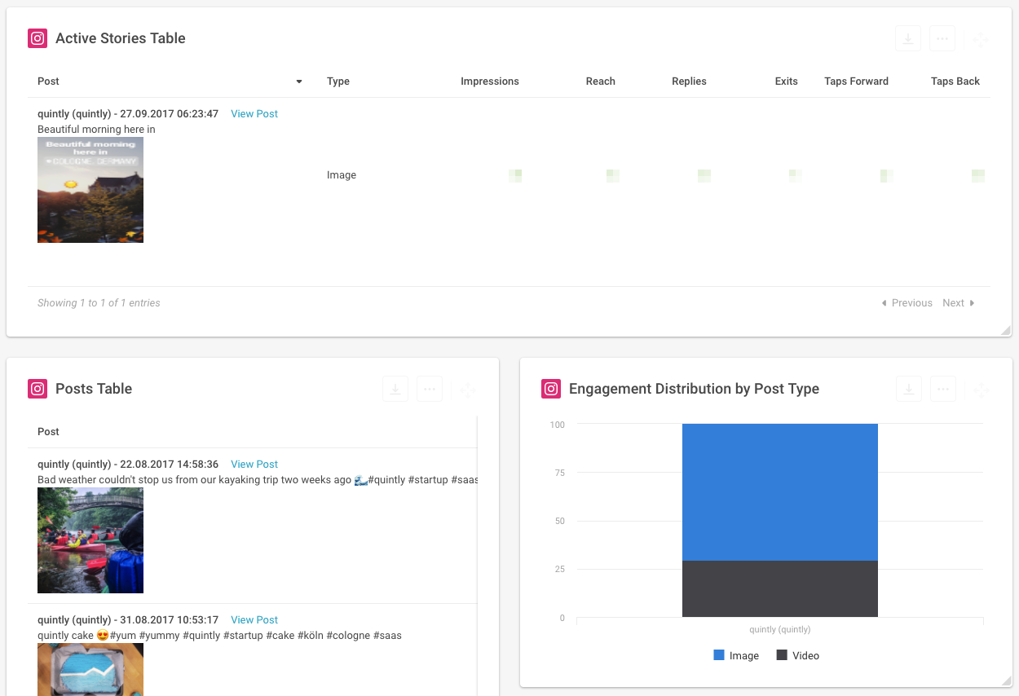Sort by the Impressions column header
Image resolution: width=1019 pixels, height=696 pixels.
coord(490,81)
